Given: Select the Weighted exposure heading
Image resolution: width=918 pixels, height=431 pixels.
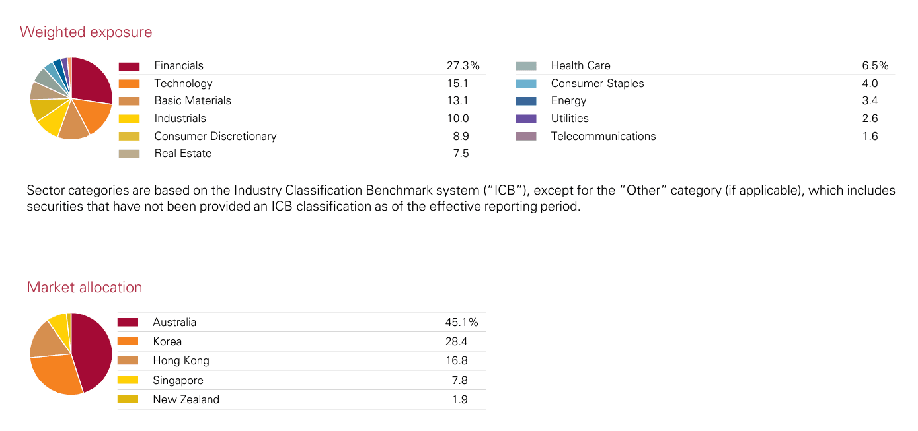Looking at the screenshot, I should click(86, 32).
